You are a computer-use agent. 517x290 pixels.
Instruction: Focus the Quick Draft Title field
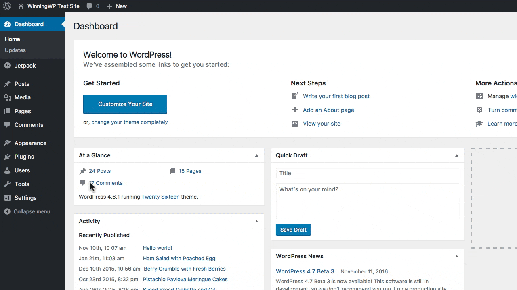coord(368,173)
